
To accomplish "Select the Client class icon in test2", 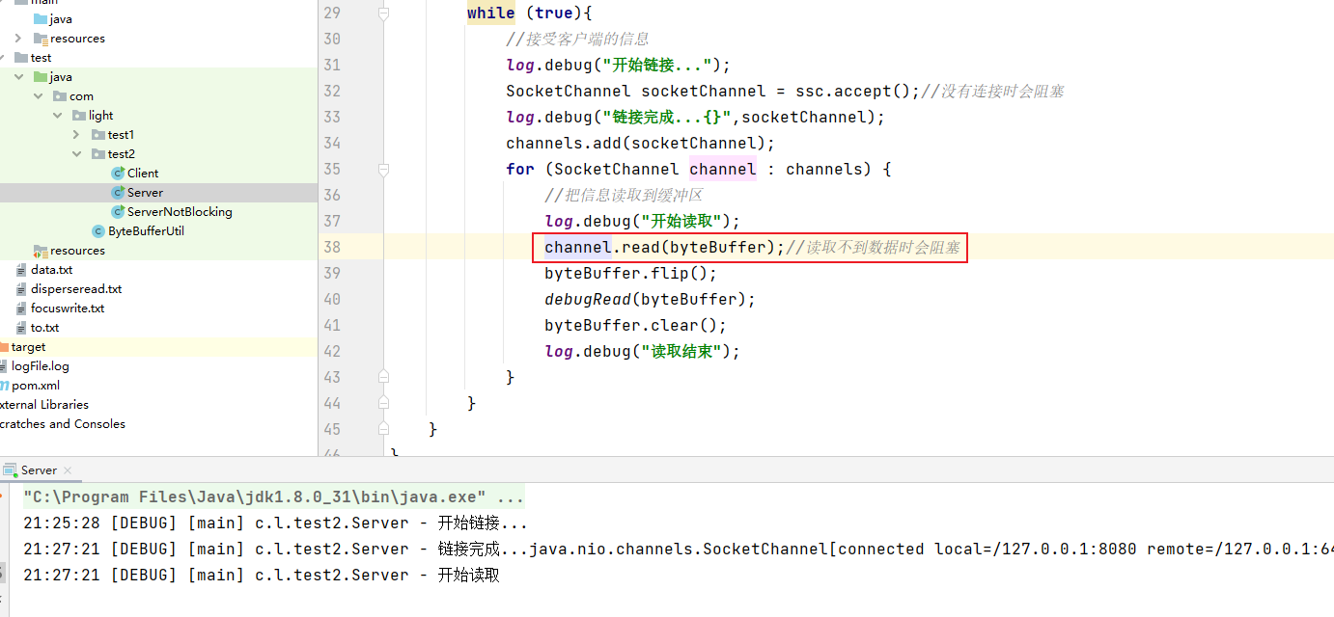I will coord(116,173).
